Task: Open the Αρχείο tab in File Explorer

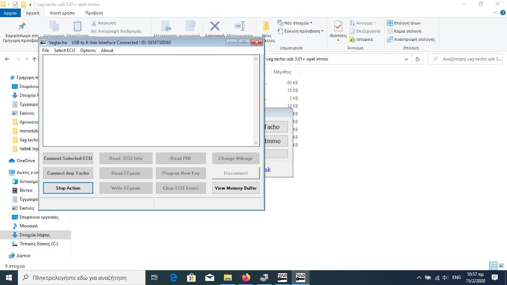Action: [x=10, y=13]
